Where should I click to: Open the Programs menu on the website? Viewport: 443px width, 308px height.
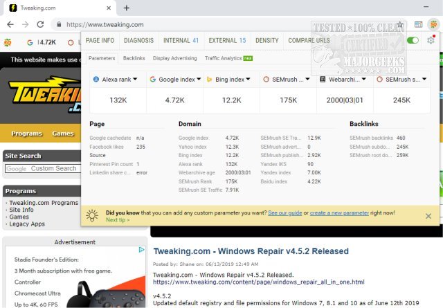click(26, 134)
